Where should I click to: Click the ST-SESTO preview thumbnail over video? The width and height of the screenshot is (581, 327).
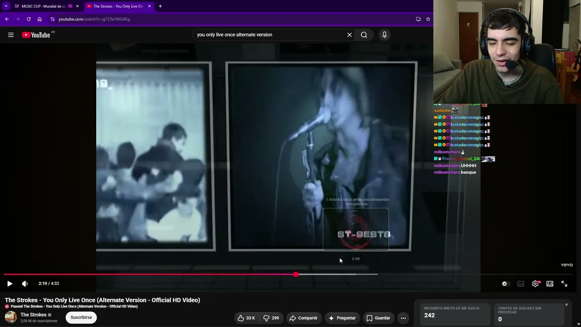356,229
